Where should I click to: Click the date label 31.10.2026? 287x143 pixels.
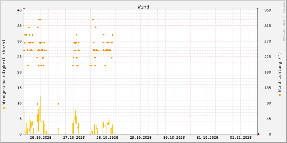tap(207, 138)
